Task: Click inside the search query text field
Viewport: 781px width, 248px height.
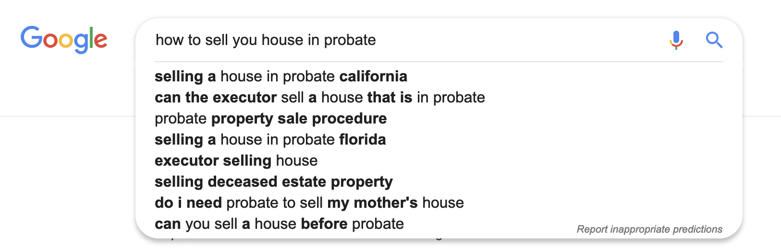Action: click(x=408, y=40)
